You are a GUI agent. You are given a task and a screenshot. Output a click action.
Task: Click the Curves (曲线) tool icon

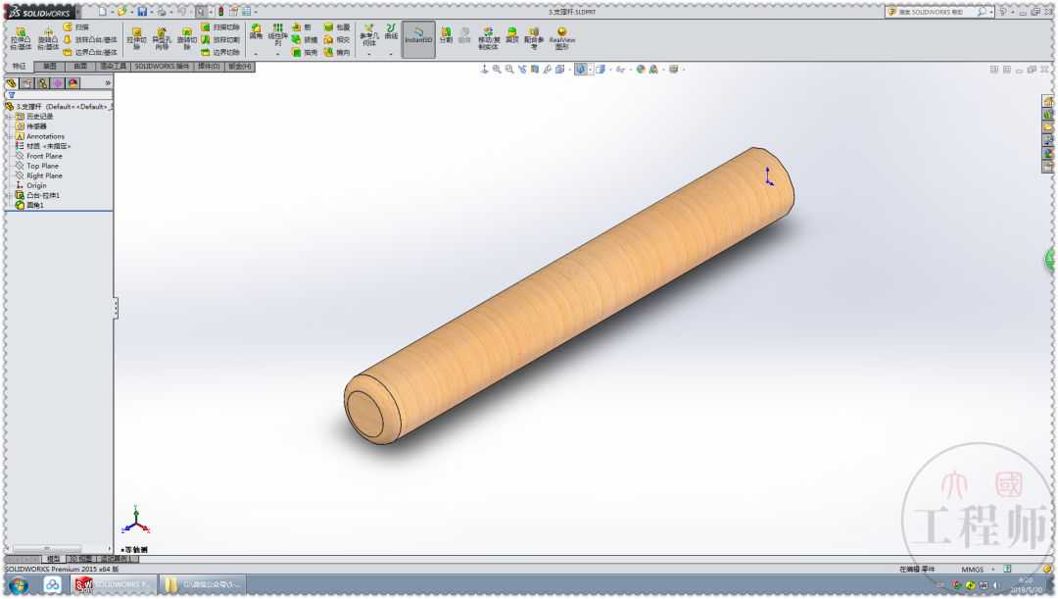coord(391,31)
